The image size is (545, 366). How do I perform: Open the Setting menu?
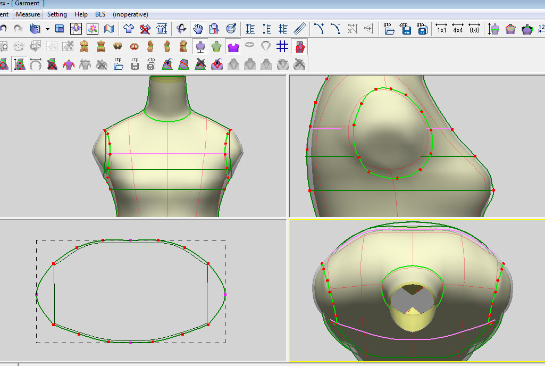pyautogui.click(x=57, y=14)
